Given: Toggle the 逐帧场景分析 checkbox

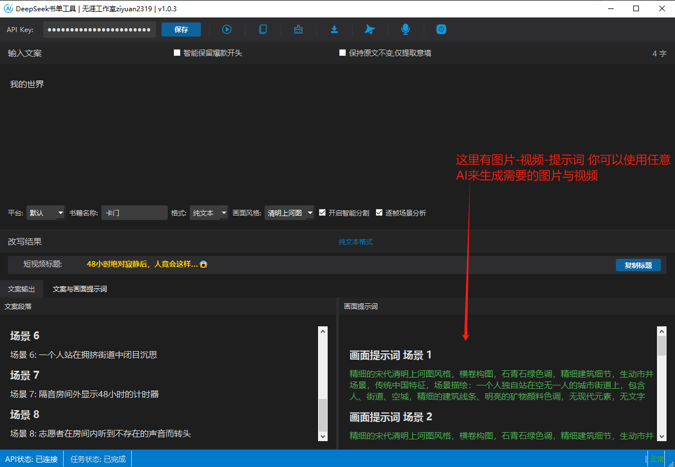Looking at the screenshot, I should (x=379, y=213).
